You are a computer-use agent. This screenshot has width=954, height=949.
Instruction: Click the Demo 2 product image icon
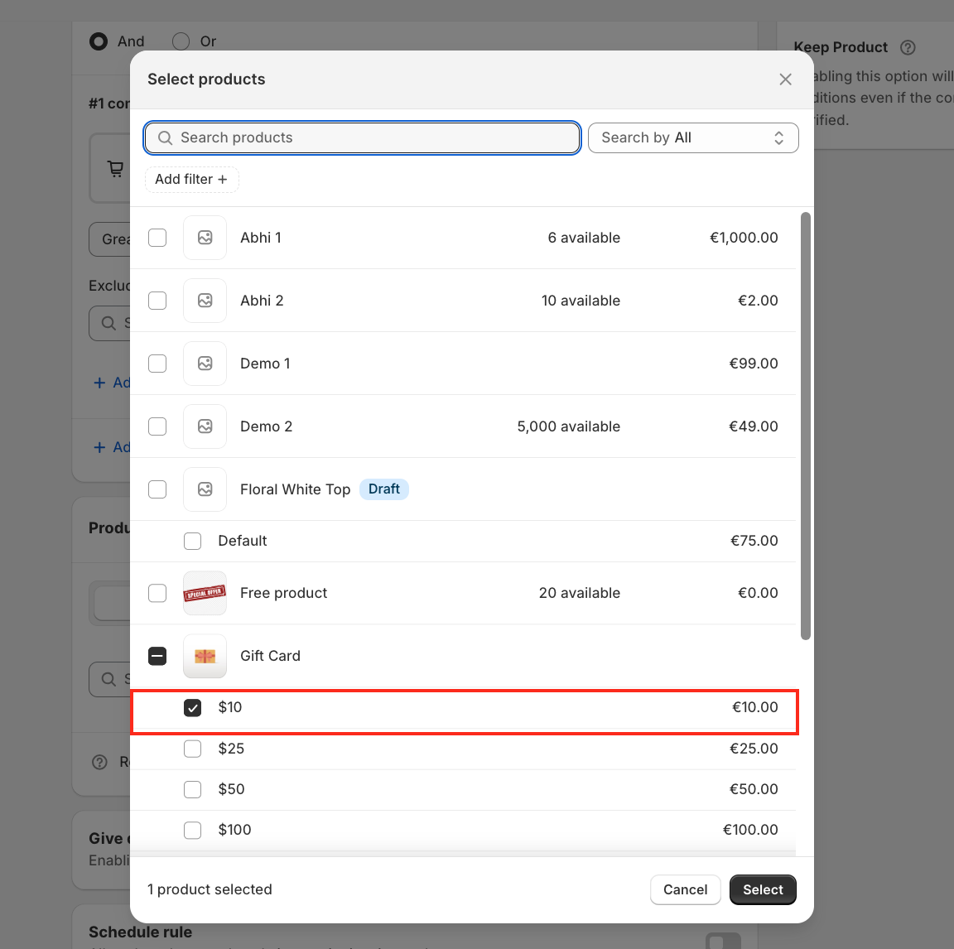[205, 426]
